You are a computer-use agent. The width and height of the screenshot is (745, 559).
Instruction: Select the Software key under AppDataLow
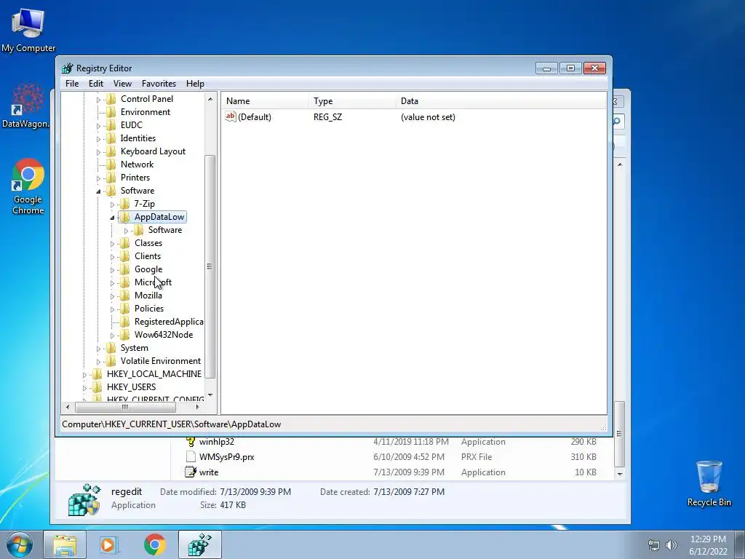pos(165,230)
